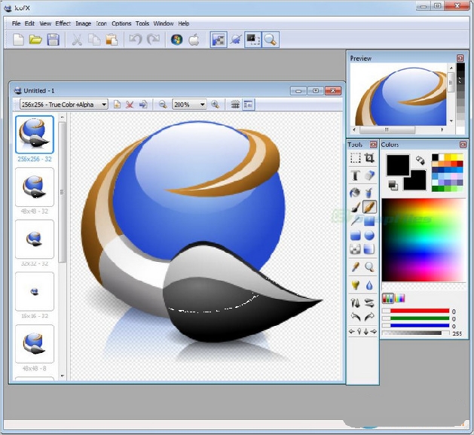Open an existing file with folder icon
Screen dimensions: 474x435
(35, 40)
